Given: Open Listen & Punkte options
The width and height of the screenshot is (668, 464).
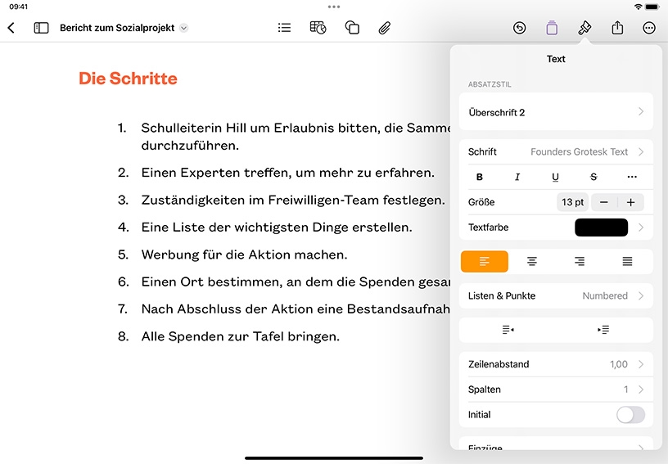Looking at the screenshot, I should pyautogui.click(x=556, y=295).
